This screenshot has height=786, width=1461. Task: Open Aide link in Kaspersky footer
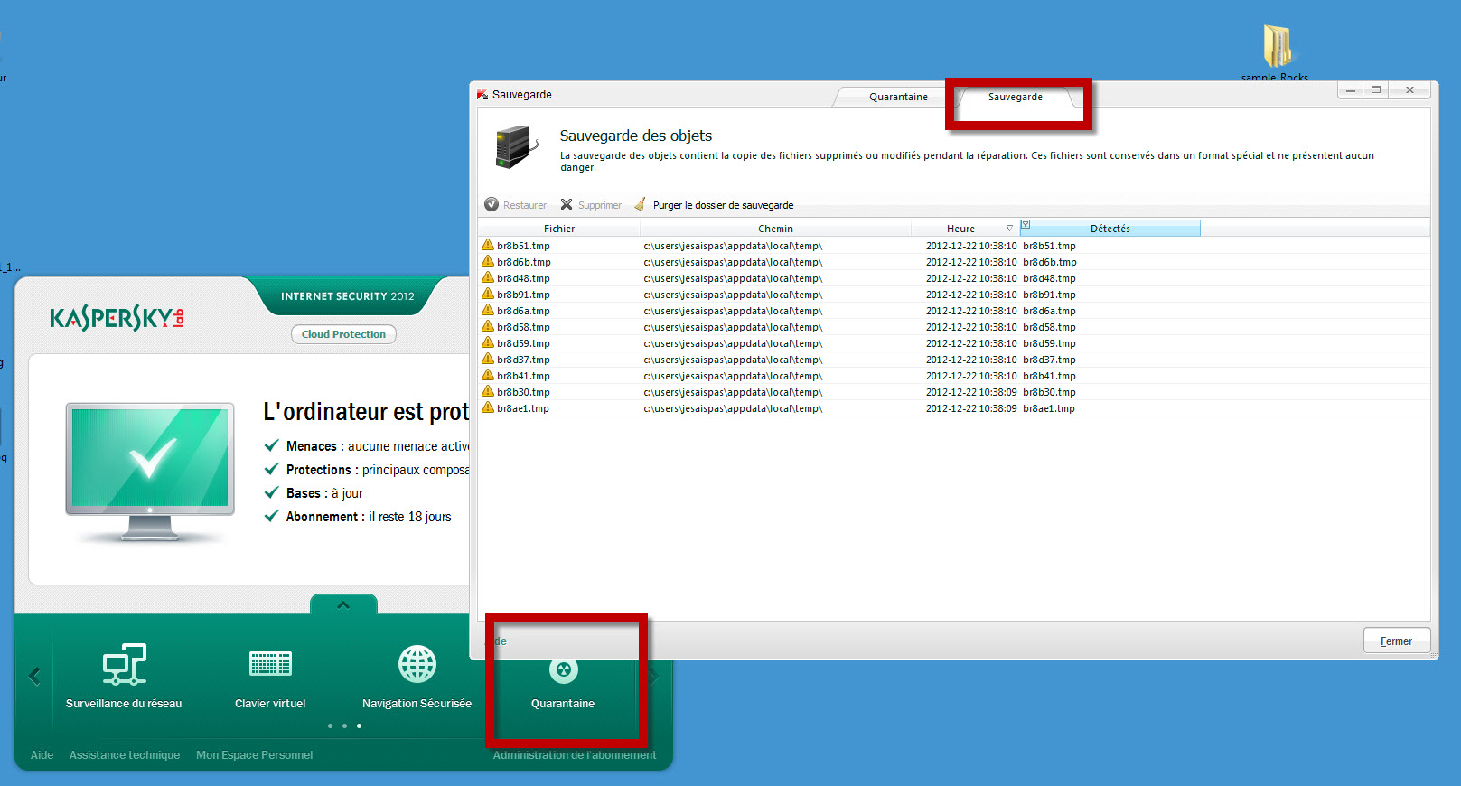(x=42, y=755)
